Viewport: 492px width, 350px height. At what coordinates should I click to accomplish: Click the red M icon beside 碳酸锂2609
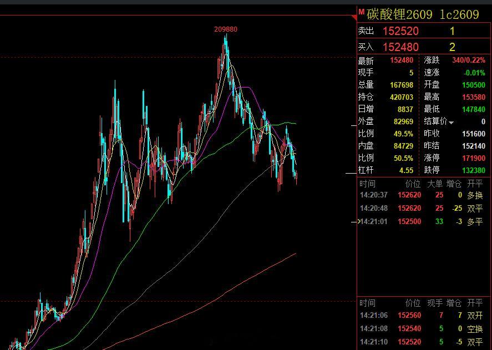click(361, 12)
